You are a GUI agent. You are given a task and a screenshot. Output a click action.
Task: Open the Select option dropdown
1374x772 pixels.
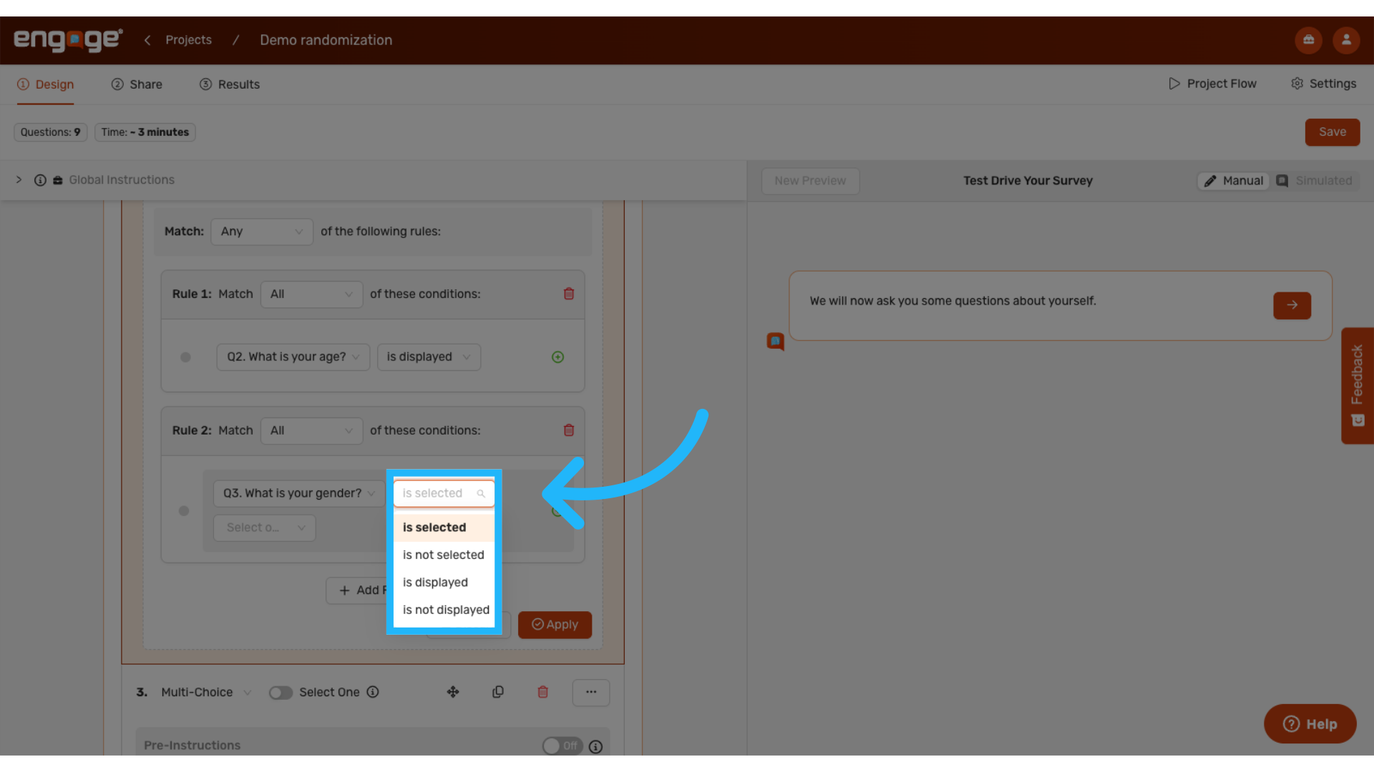[x=265, y=528]
